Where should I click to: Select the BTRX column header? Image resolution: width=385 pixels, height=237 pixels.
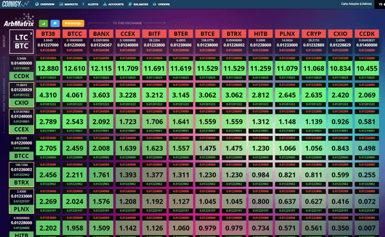(x=234, y=33)
